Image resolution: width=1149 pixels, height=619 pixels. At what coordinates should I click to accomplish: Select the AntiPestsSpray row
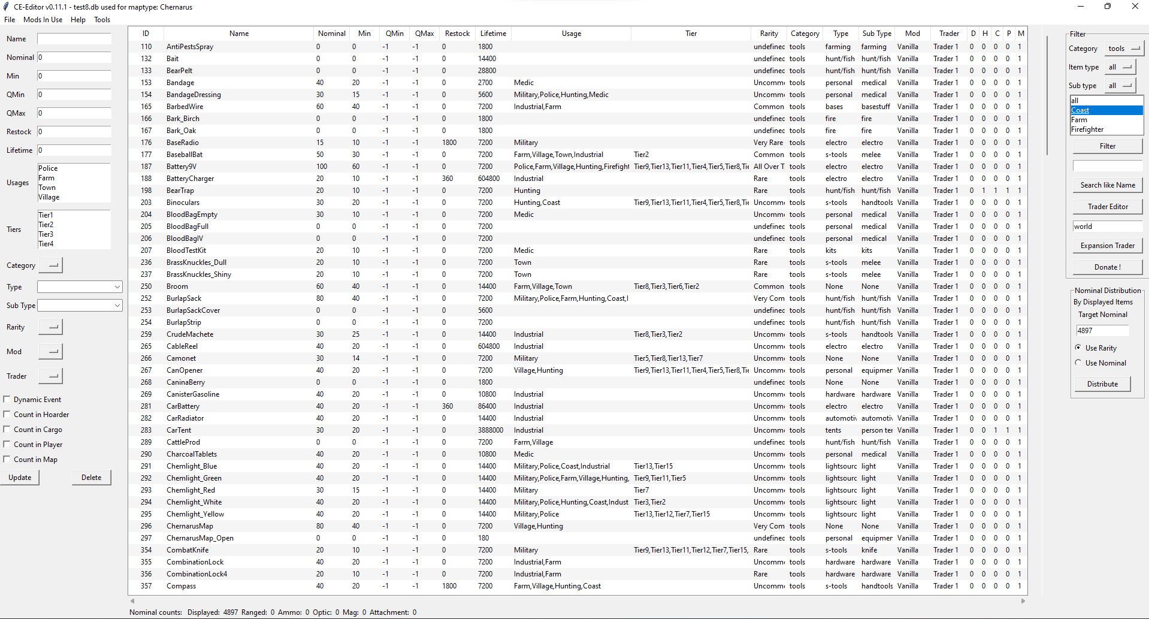coord(578,47)
